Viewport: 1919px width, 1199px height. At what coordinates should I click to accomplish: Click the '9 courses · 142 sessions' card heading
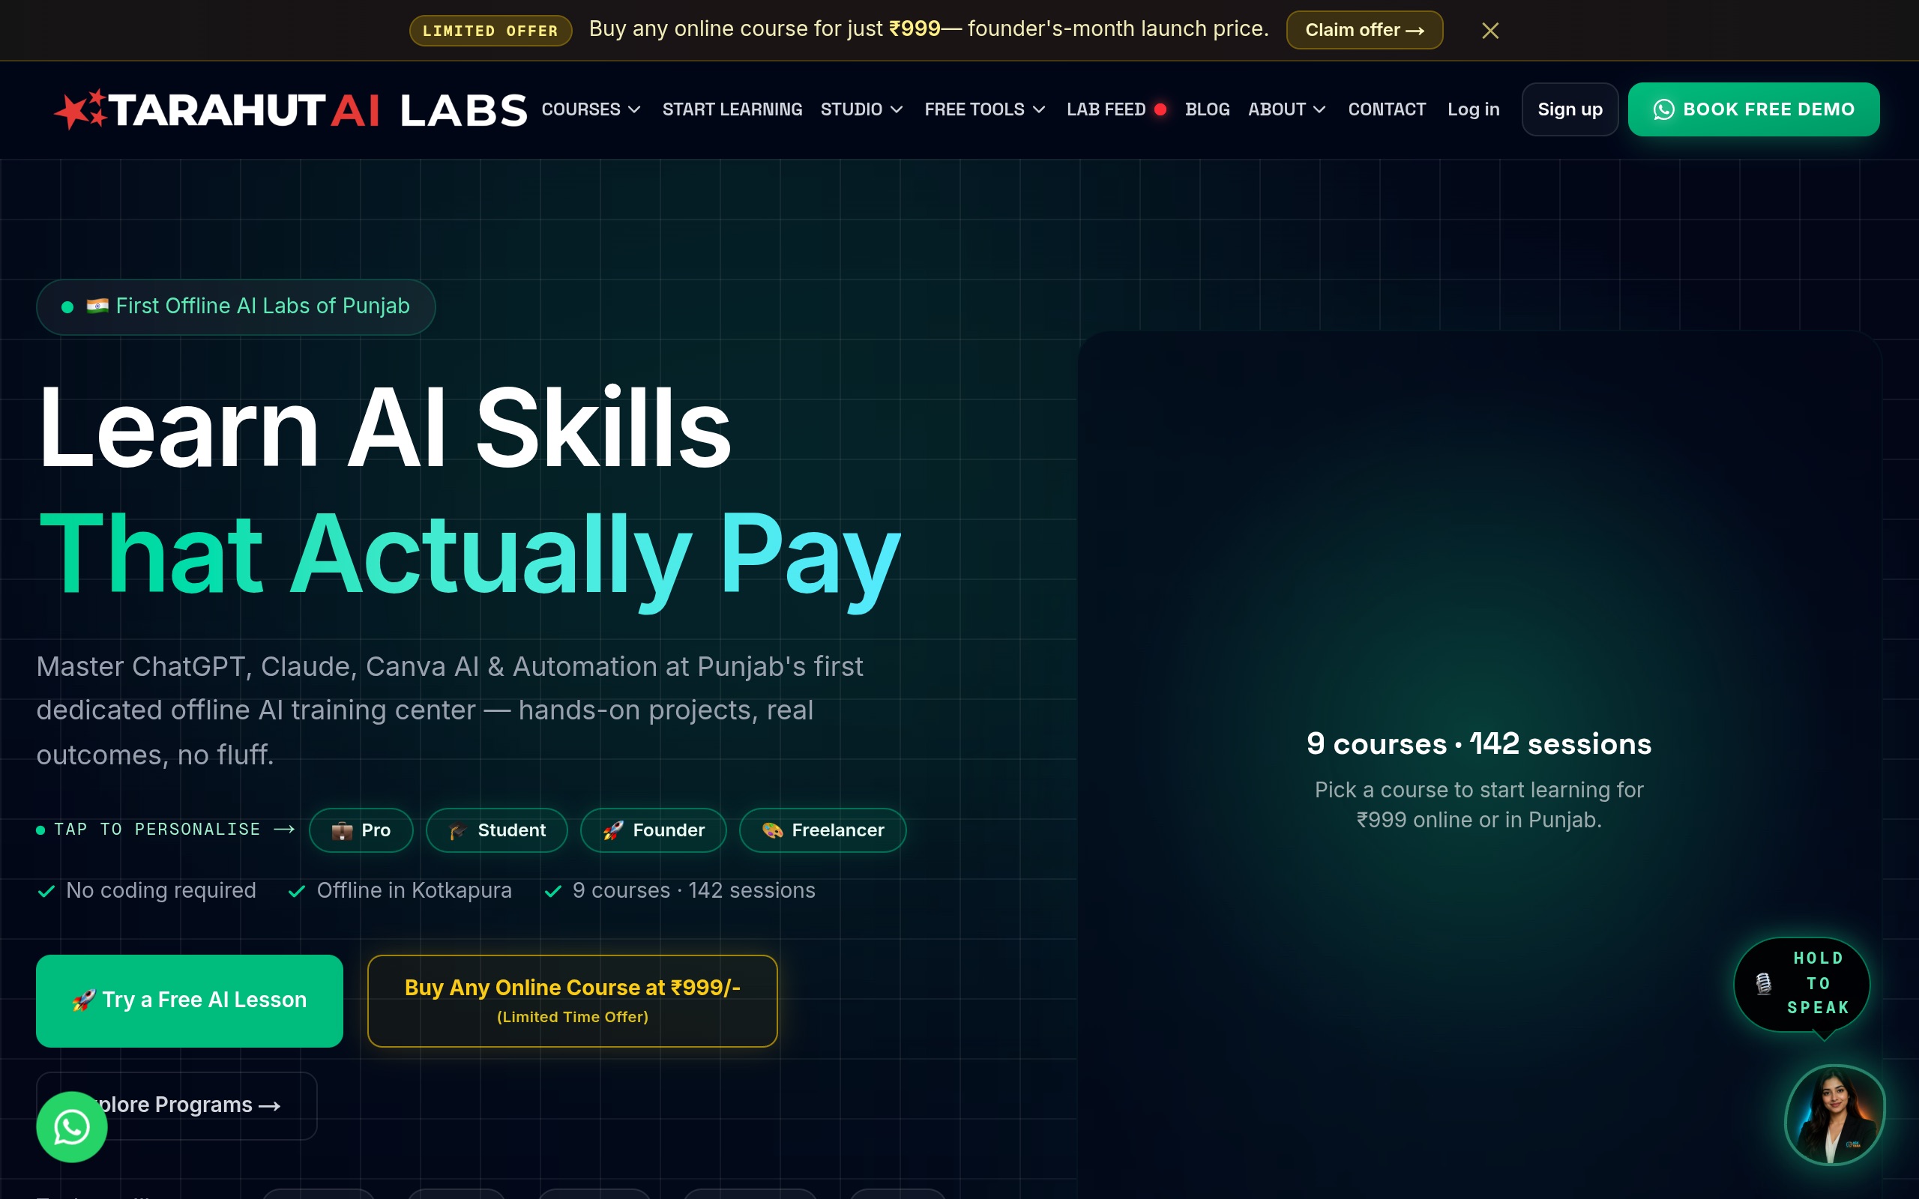pos(1479,744)
